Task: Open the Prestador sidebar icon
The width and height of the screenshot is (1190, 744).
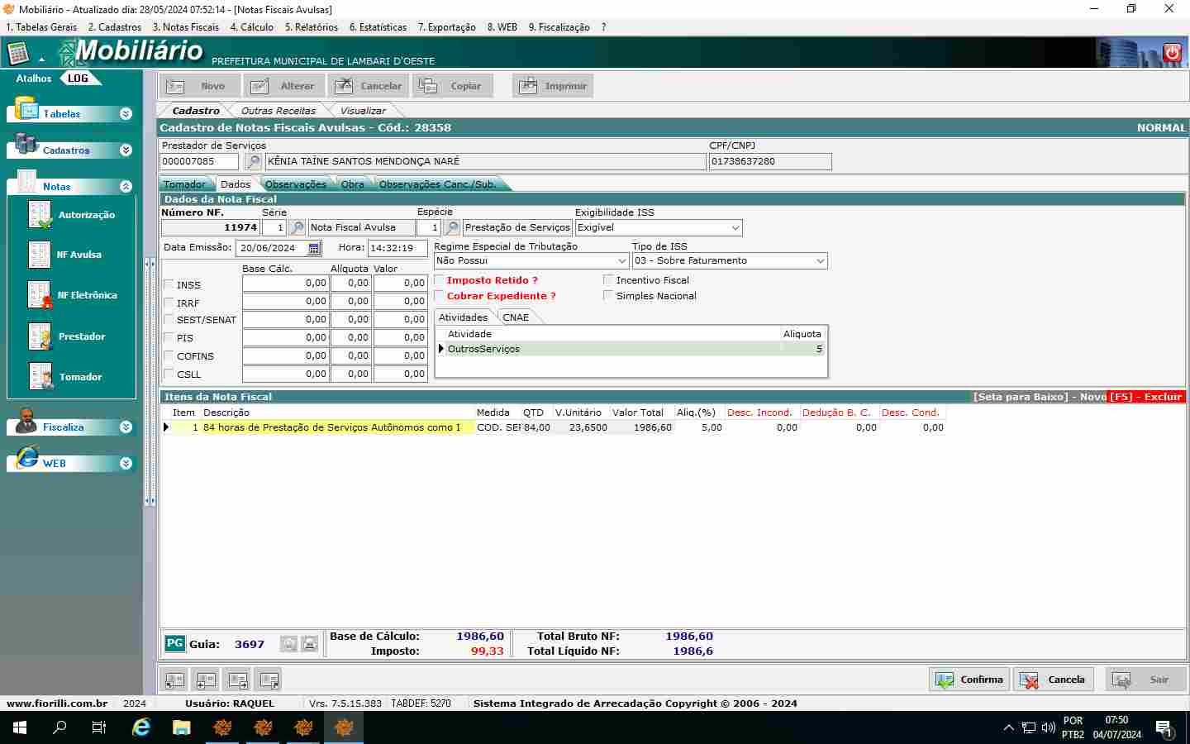Action: 40,336
